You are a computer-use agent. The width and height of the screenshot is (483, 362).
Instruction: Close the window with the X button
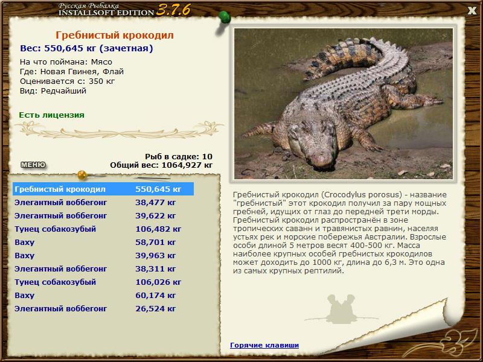click(472, 11)
